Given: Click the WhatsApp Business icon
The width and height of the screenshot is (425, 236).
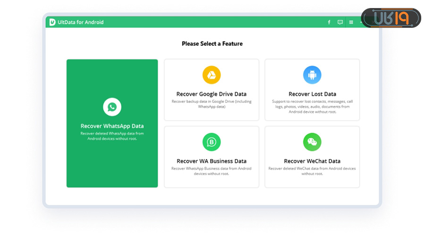Looking at the screenshot, I should pyautogui.click(x=212, y=142).
